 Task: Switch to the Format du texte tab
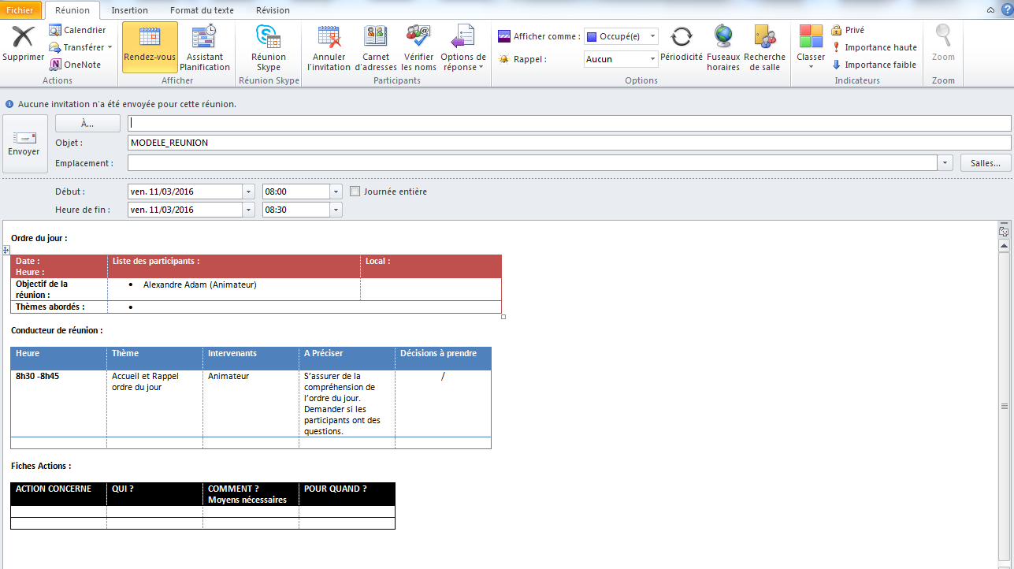tap(202, 10)
